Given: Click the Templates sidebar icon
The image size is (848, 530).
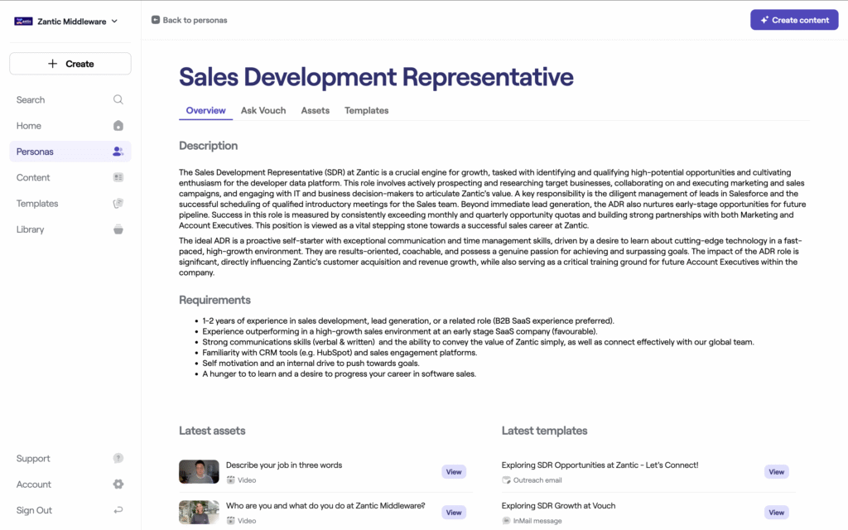Looking at the screenshot, I should pyautogui.click(x=118, y=204).
